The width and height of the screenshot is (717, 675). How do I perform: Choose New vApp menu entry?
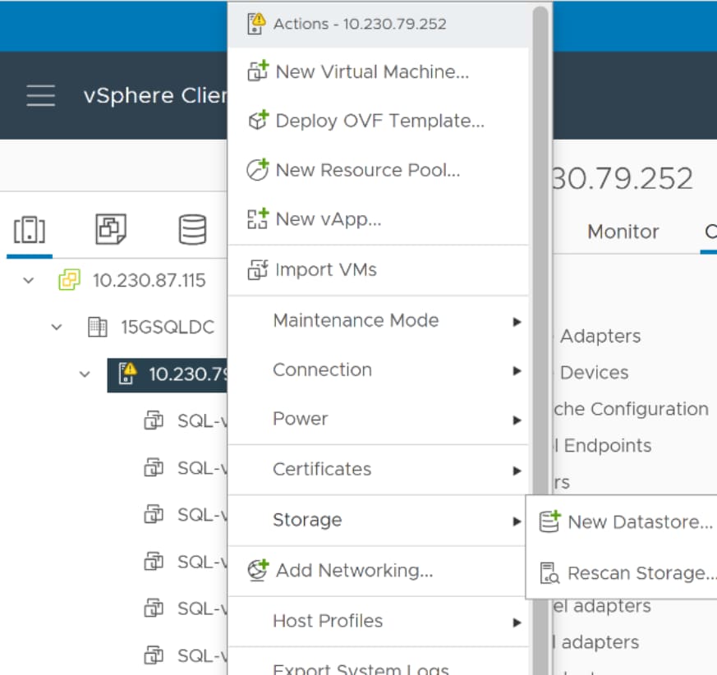[378, 219]
